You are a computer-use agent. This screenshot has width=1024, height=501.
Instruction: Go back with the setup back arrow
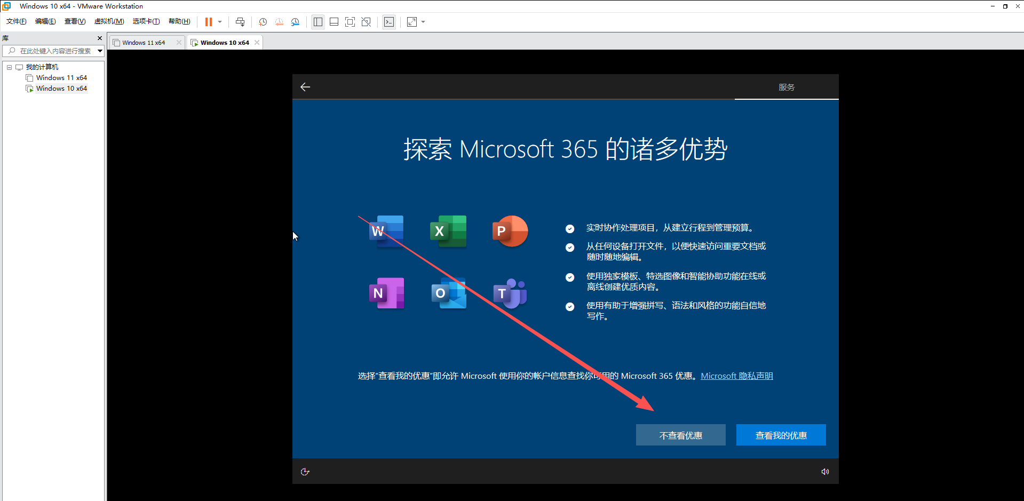[x=305, y=87]
